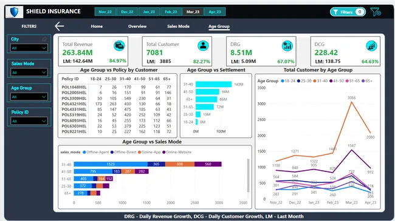The width and height of the screenshot is (395, 221).
Task: Click the Total Revenue value 263.84M
Action: click(77, 53)
